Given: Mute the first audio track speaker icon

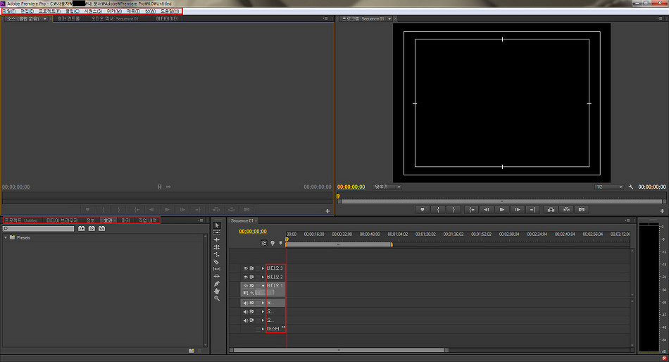Looking at the screenshot, I should coord(246,303).
